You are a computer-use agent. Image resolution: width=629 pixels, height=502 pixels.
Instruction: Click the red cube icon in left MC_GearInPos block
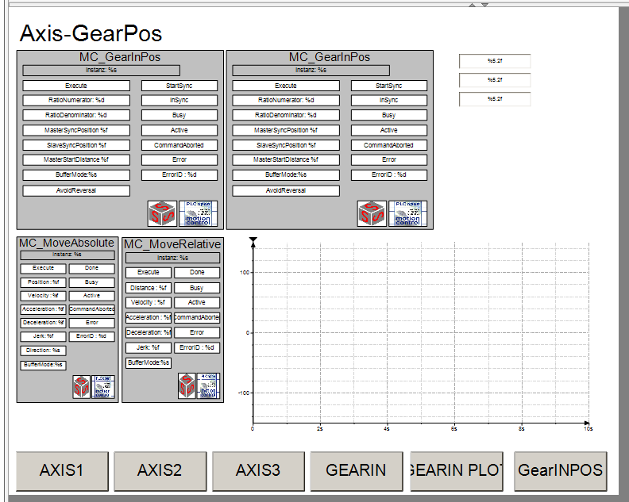[161, 213]
